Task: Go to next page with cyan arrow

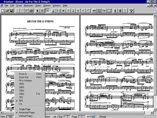Action: (93, 116)
